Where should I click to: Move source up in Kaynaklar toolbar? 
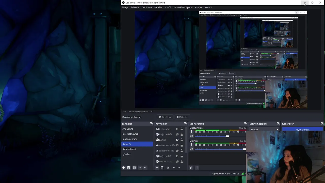pos(174,167)
